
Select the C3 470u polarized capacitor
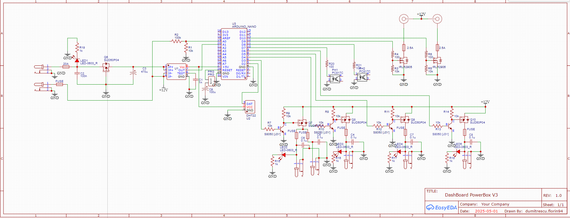pyautogui.click(x=133, y=73)
